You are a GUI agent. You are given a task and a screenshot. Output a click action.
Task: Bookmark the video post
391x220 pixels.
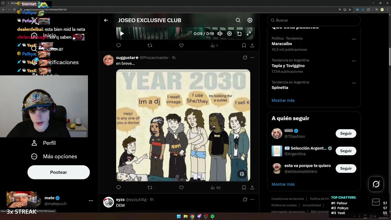coord(244,46)
